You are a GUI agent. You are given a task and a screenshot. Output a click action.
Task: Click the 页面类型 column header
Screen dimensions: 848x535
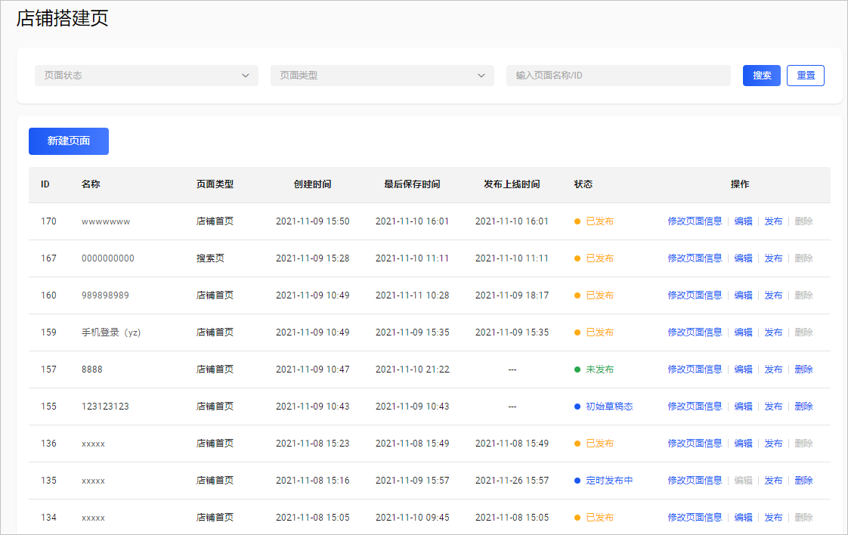click(215, 184)
